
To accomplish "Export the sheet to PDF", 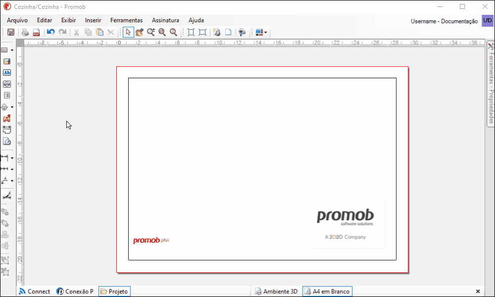I will pos(36,32).
